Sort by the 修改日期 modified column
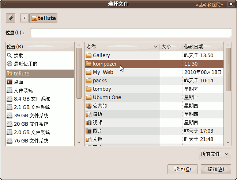This screenshot has height=180, width=237. 203,47
